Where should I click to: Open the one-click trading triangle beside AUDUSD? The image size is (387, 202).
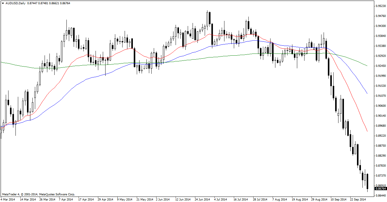(3, 3)
